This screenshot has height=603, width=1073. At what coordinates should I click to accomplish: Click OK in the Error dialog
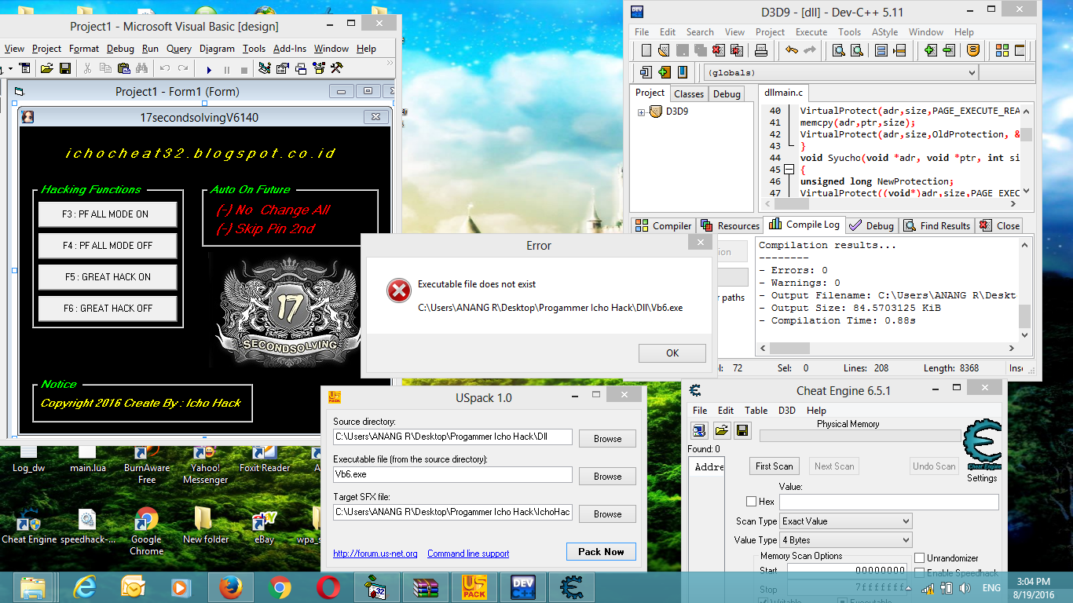pos(672,353)
